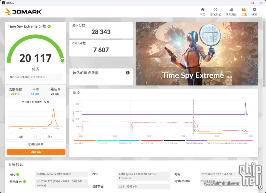This screenshot has width=266, height=193.
Task: Switch to the 压力测试 stress test tab
Action: point(231,12)
